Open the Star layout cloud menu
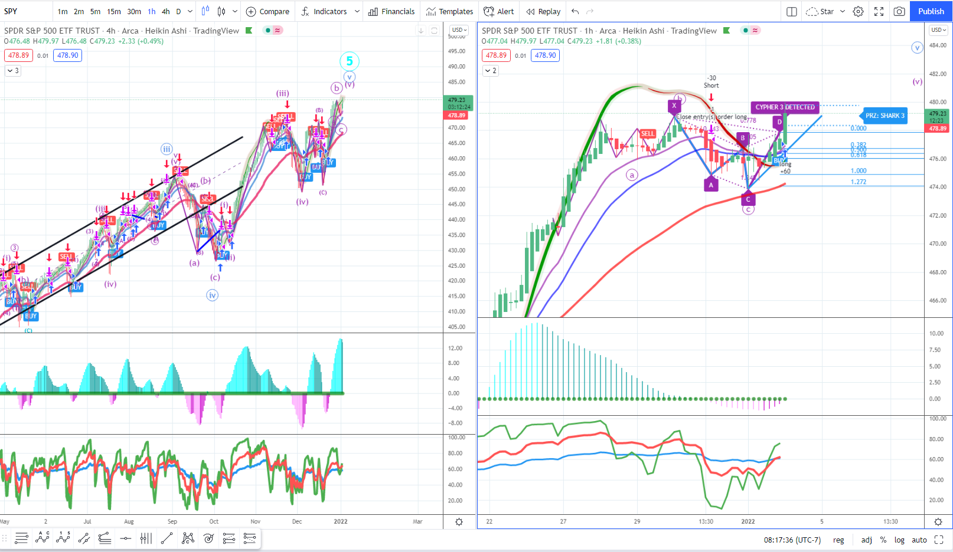953x552 pixels. tap(820, 11)
